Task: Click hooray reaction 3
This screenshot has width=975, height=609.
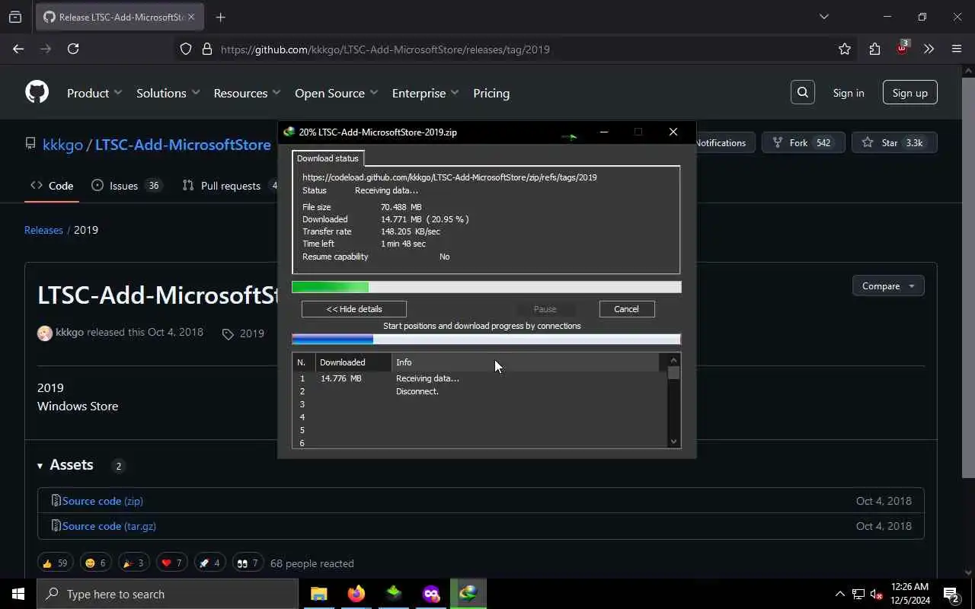Action: coord(133,563)
